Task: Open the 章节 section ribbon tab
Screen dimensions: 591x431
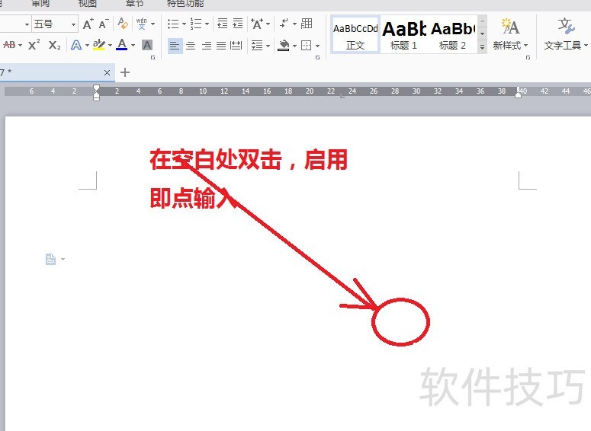Action: [x=134, y=3]
